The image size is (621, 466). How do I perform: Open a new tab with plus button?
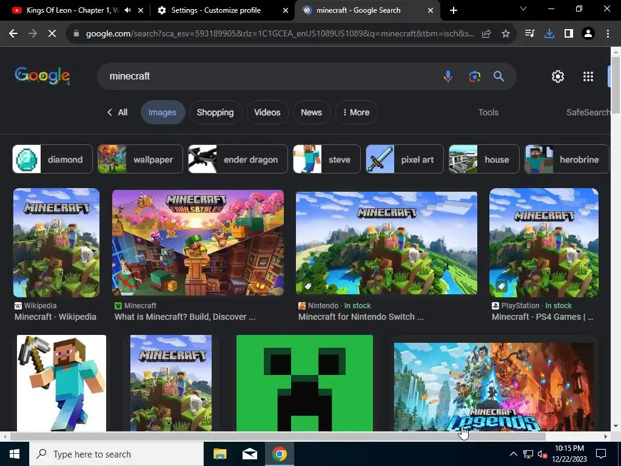(454, 10)
